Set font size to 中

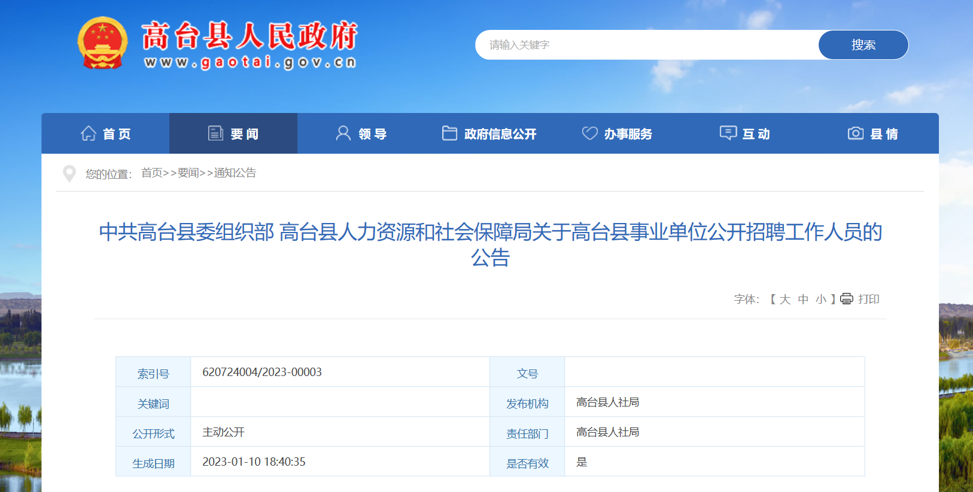pos(803,299)
